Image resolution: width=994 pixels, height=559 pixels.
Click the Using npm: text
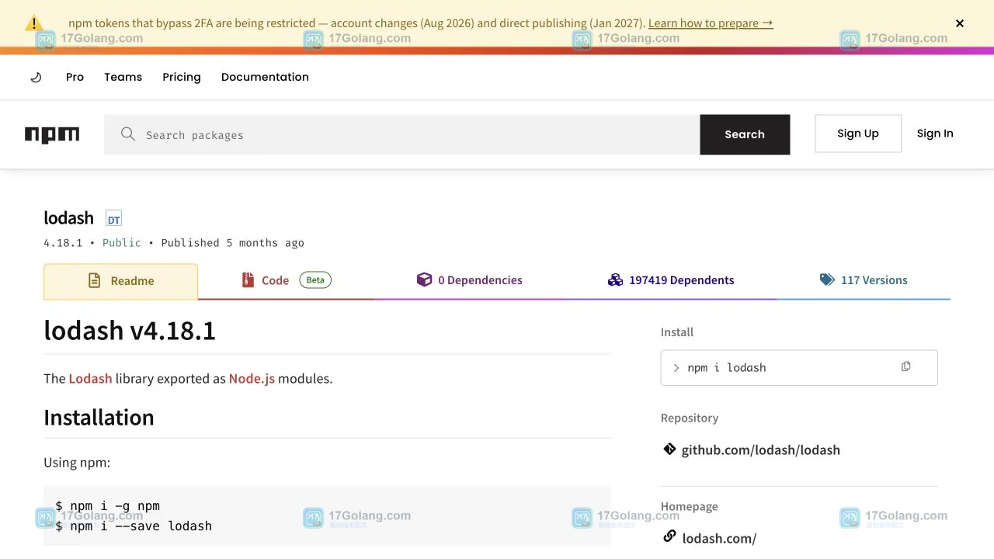point(77,463)
